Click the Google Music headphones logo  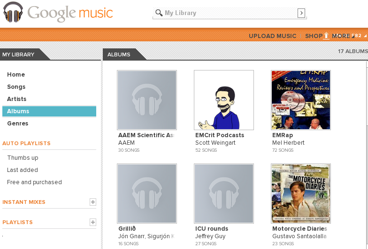point(13,12)
